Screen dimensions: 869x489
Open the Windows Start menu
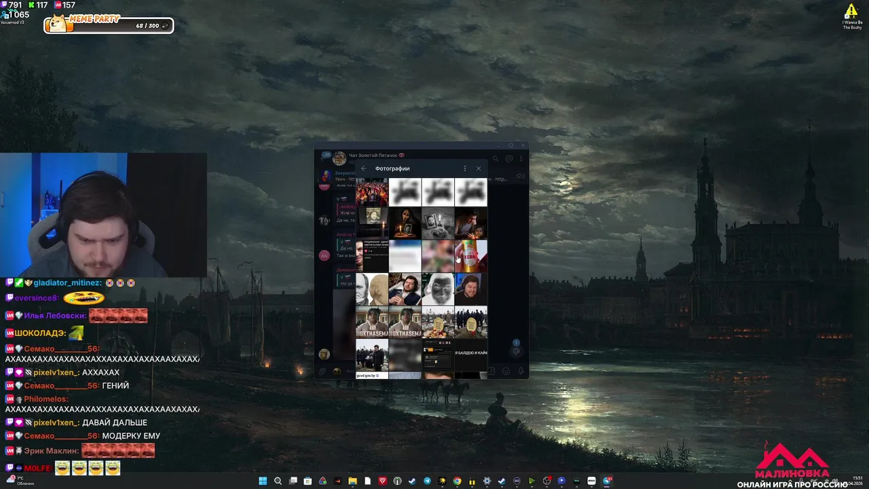click(263, 481)
